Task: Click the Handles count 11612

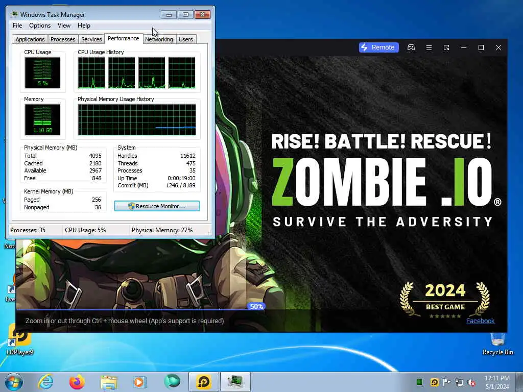Action: [188, 156]
